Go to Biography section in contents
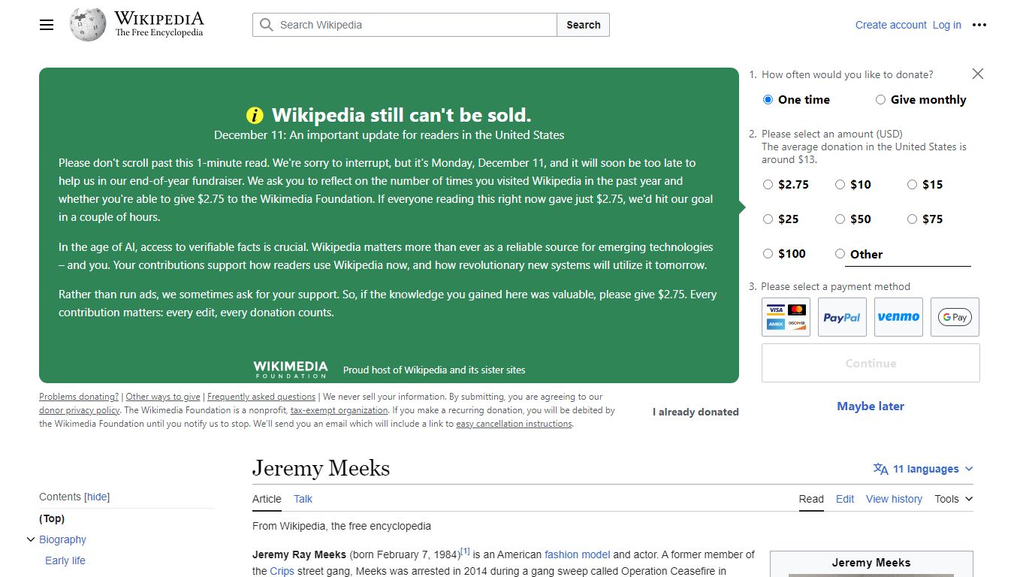The image size is (1026, 577). tap(62, 539)
